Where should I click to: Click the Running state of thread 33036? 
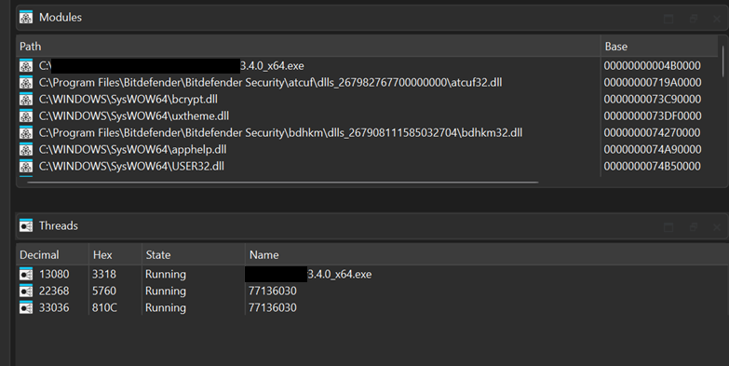pos(166,307)
